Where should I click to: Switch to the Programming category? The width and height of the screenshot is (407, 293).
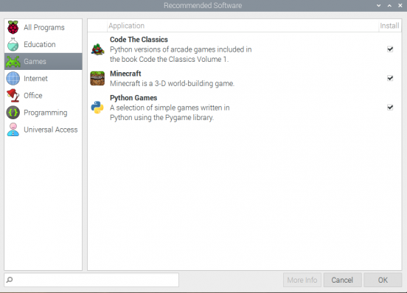pos(44,113)
